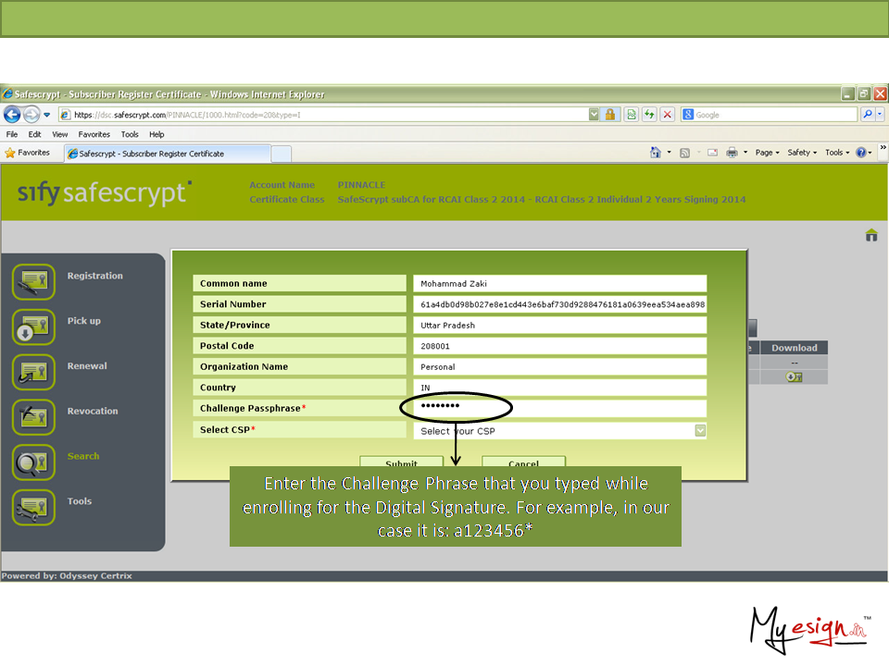
Task: Open the Favorites menu in menu bar
Action: 94,134
